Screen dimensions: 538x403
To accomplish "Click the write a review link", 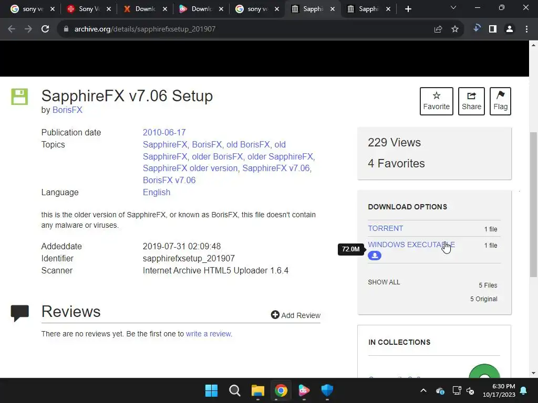I will [208, 334].
